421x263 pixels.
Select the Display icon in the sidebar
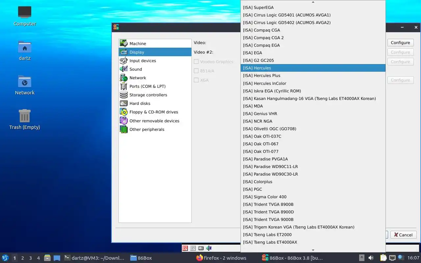point(124,52)
